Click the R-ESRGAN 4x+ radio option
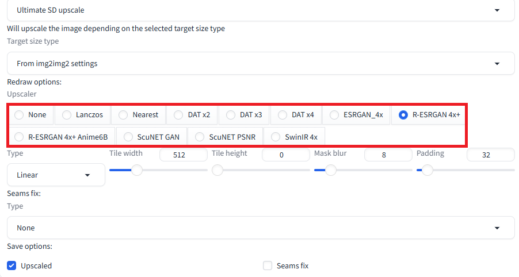 coord(403,115)
